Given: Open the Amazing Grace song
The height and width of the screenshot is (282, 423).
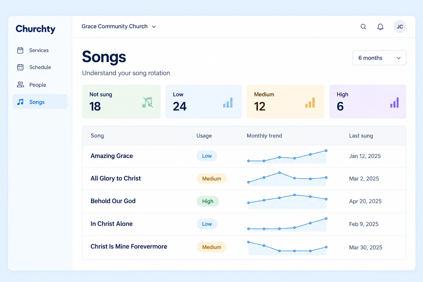Looking at the screenshot, I should click(112, 156).
